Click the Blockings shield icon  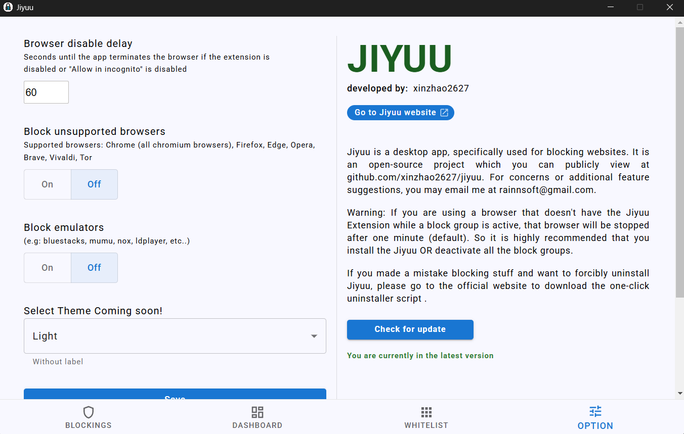pos(89,412)
